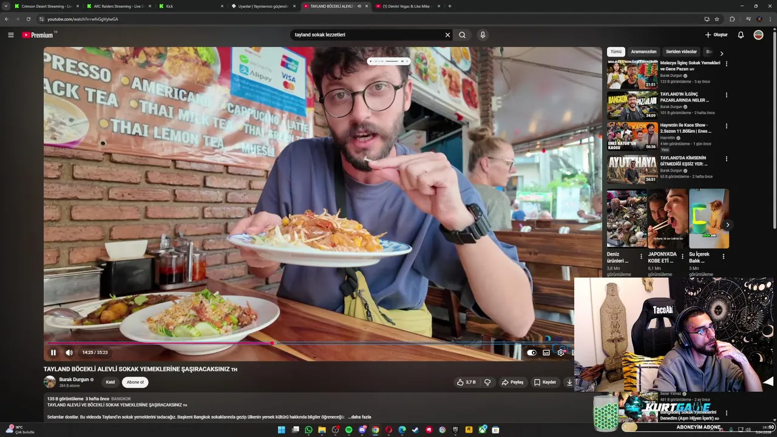Screen dimensions: 777x437
Task: Like the video (3,7 B)
Action: [466, 382]
